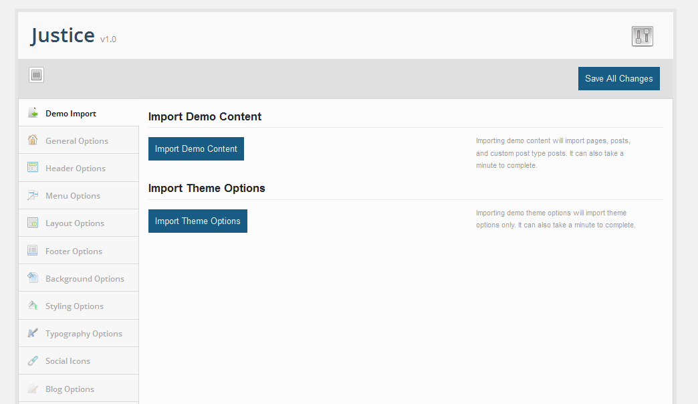
Task: Select the Layout Options tab
Action: 75,223
